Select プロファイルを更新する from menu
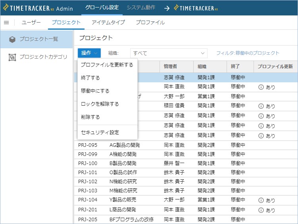298x224 pixels. click(x=107, y=65)
